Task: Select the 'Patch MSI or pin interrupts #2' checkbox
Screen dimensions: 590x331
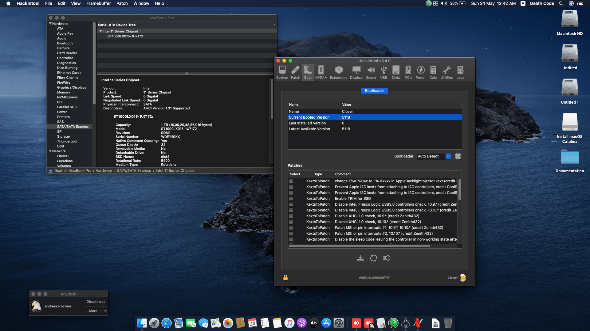Action: click(x=291, y=234)
